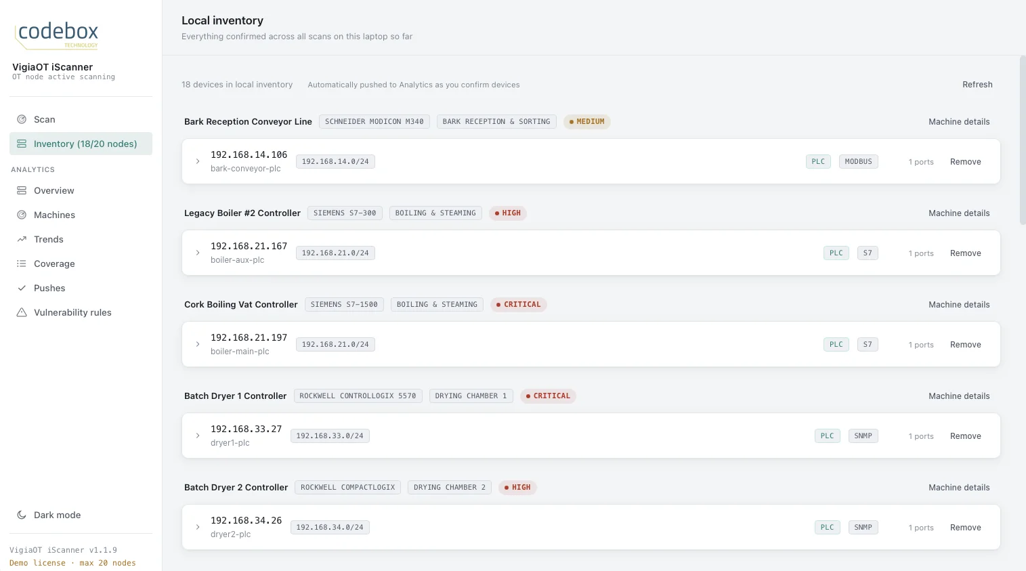Click the page vertical scrollbar
This screenshot has width=1026, height=571.
(1023, 140)
